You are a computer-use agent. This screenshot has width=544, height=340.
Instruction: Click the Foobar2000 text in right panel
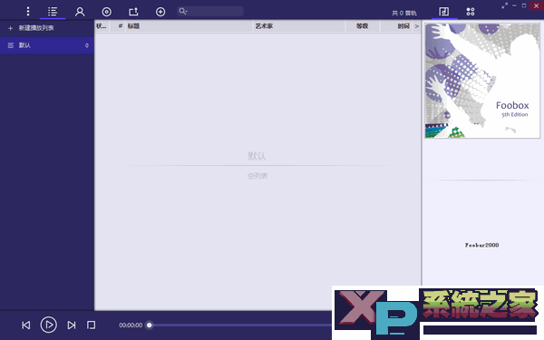[482, 246]
